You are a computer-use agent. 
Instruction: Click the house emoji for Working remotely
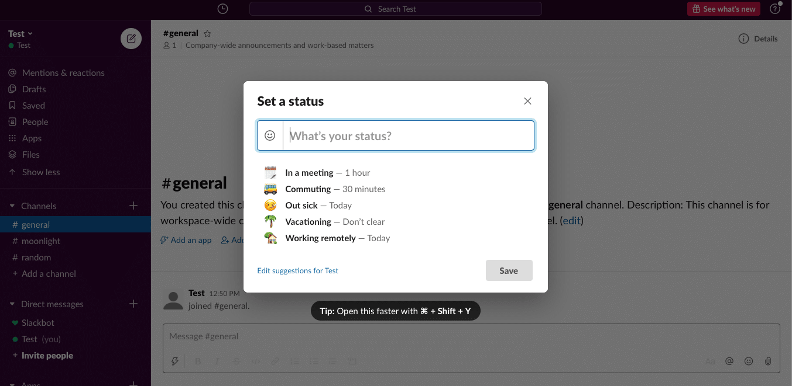click(x=270, y=238)
